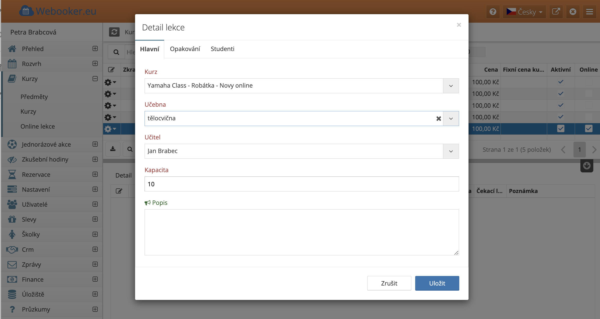Click the dark down-arrow circle icon
The height and width of the screenshot is (319, 600).
tap(587, 166)
